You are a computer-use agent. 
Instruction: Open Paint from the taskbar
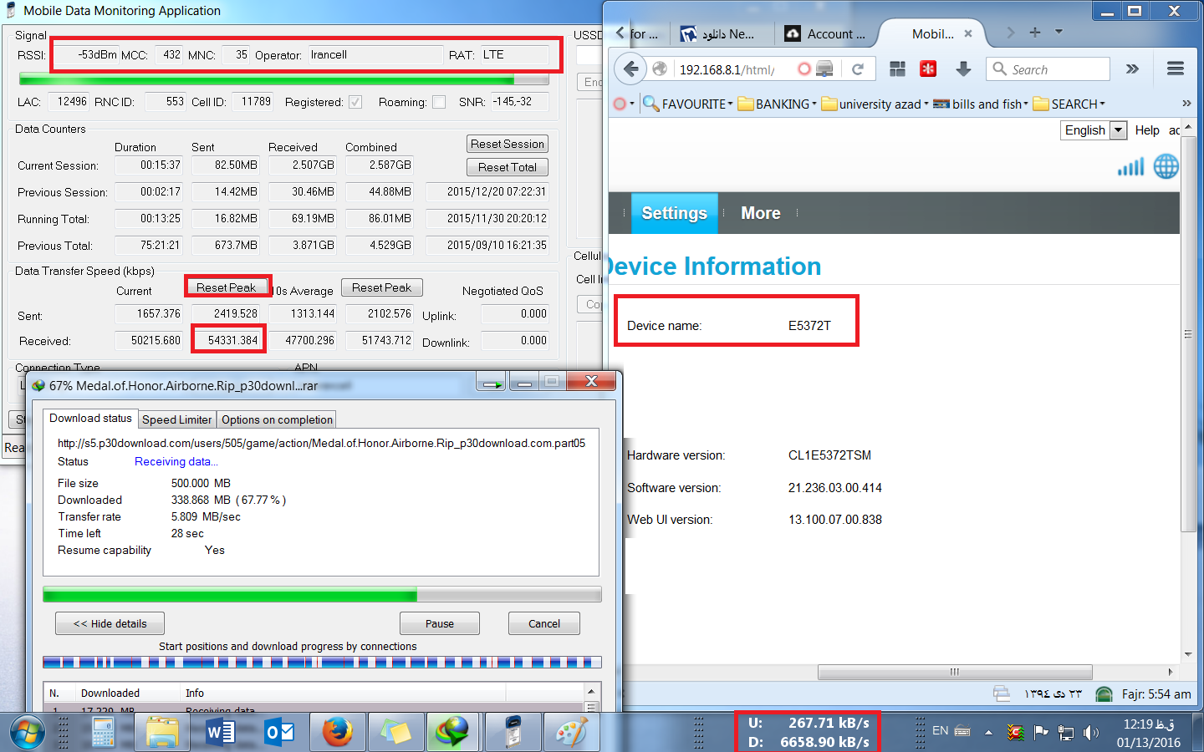[571, 733]
